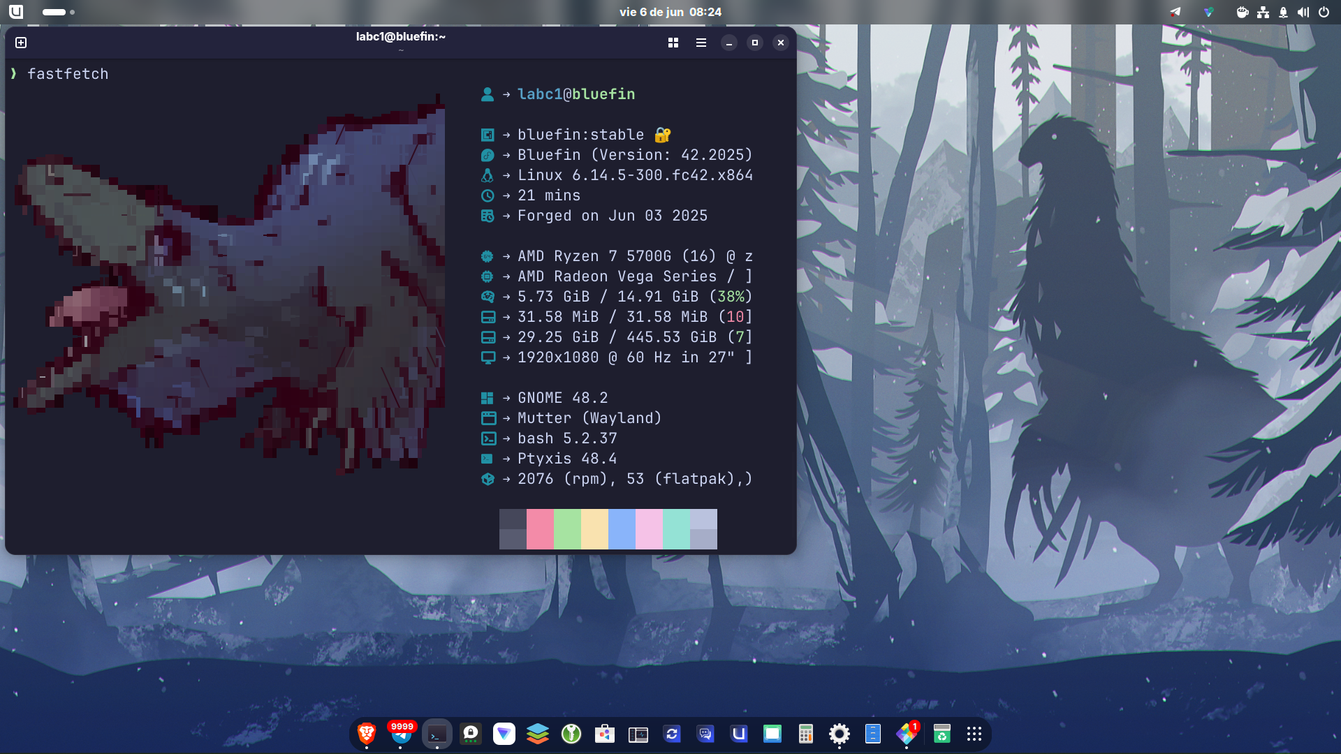The image size is (1341, 754).
Task: Click the 'GNOME 48.2' desktop line
Action: (562, 398)
